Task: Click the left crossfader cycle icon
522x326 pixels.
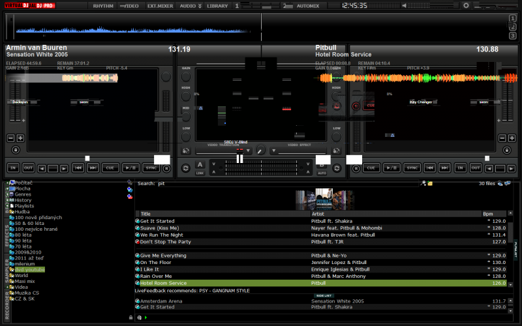Action: (186, 168)
